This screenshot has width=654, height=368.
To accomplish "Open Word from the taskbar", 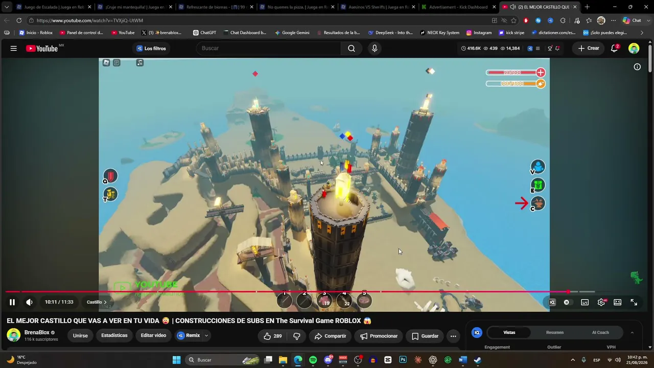I will tap(462, 360).
